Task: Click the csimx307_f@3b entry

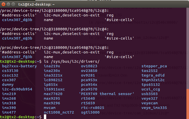Action: coord(17,57)
